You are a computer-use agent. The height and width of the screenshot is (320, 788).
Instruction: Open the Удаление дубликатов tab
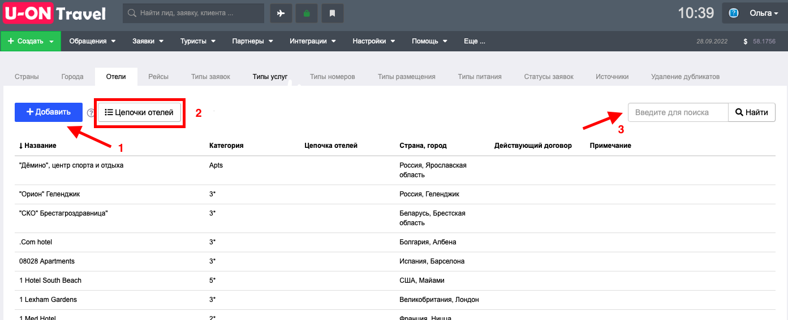click(685, 77)
